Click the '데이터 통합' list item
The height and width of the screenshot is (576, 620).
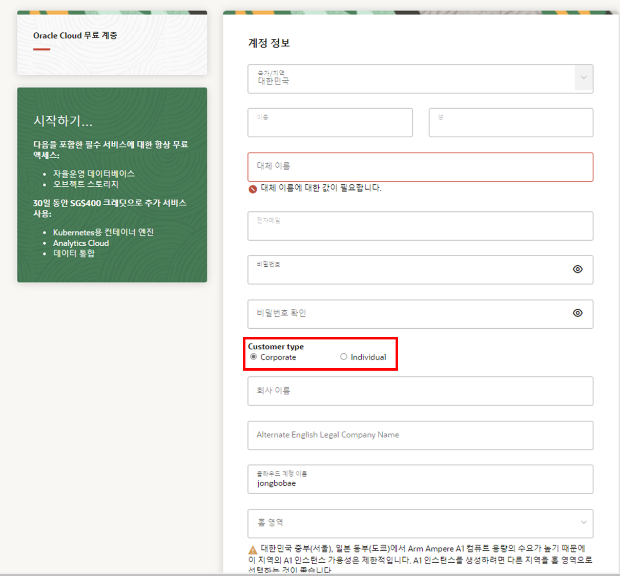[74, 253]
